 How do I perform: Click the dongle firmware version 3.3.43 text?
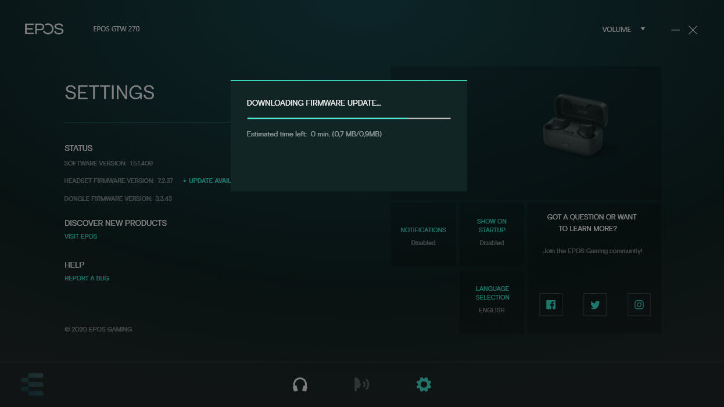pos(118,199)
